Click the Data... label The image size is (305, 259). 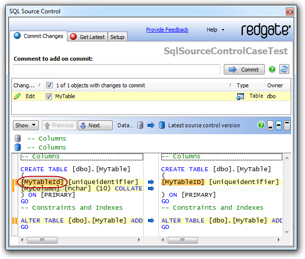pos(125,125)
